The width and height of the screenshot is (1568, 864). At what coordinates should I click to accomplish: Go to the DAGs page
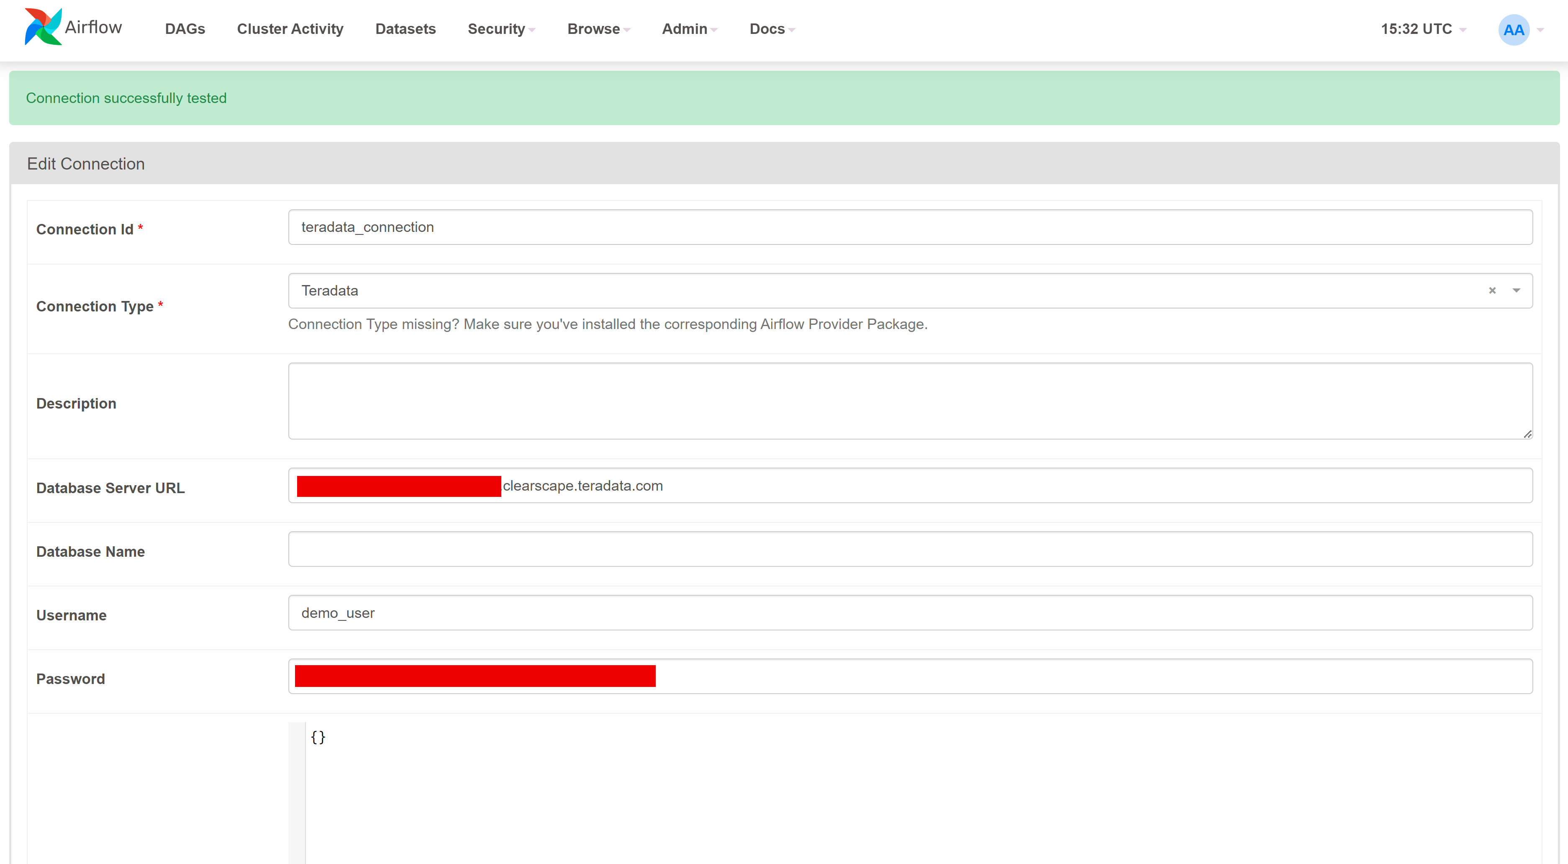185,28
